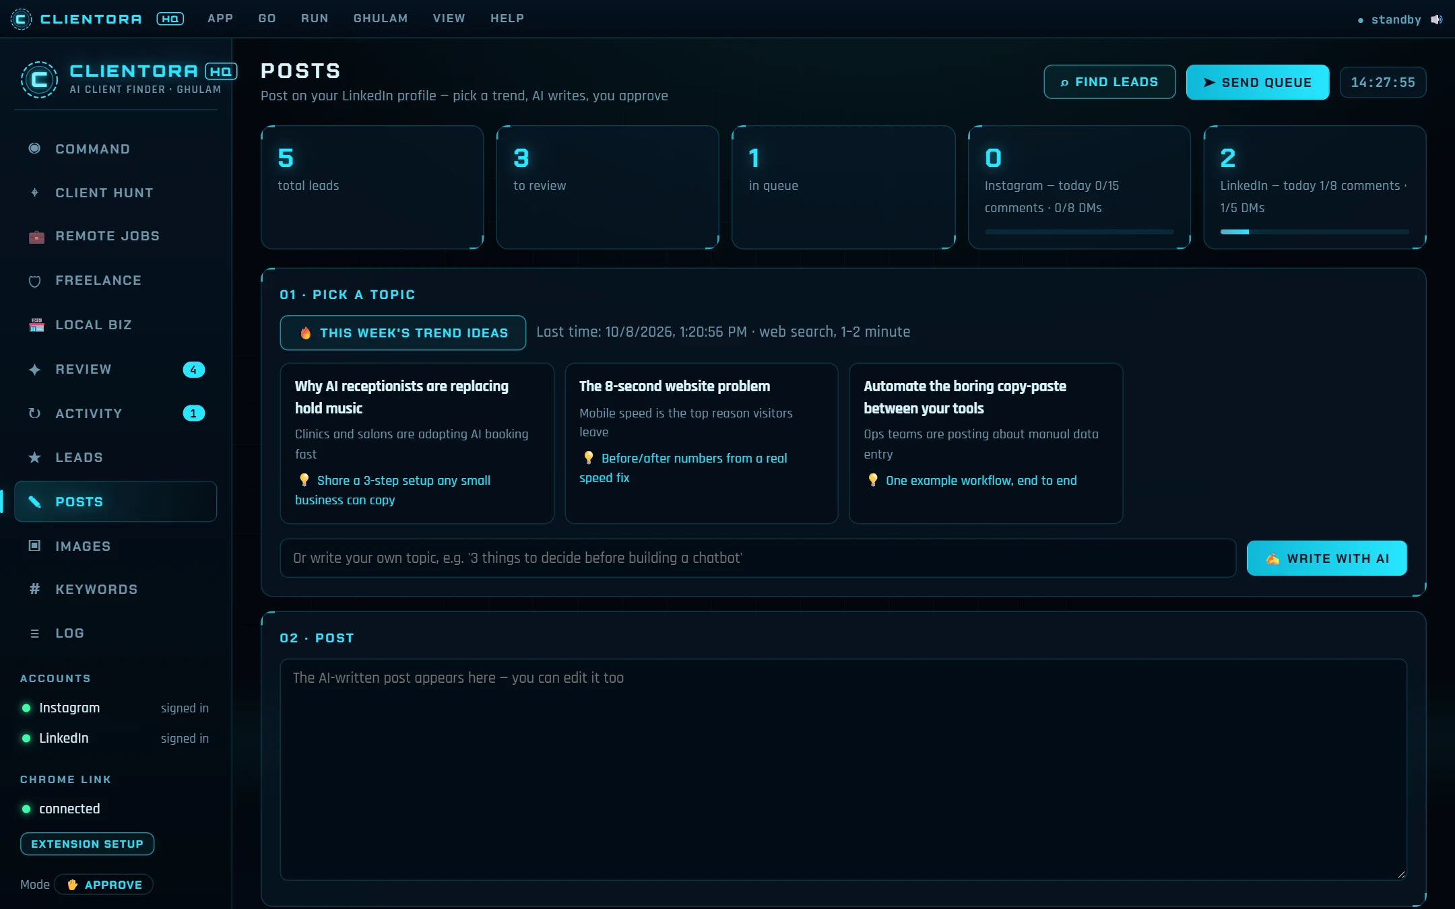
Task: Click the LinkedIn daily progress bar
Action: tap(1314, 232)
